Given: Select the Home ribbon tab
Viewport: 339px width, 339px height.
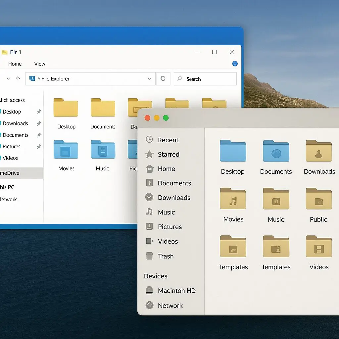Looking at the screenshot, I should [15, 64].
